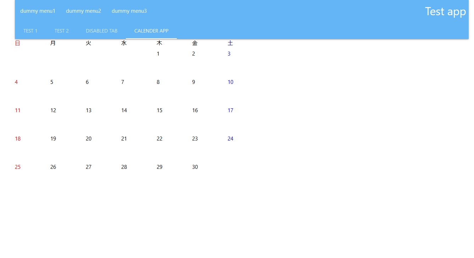
Task: Choose Saturday the 10th
Action: [230, 82]
